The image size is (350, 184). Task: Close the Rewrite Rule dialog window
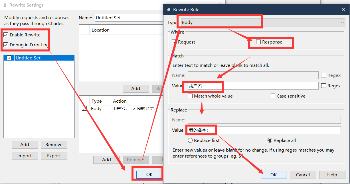click(343, 9)
